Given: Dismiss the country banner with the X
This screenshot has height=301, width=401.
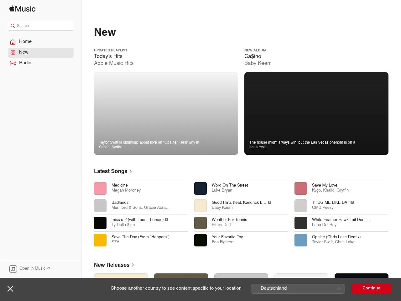Looking at the screenshot, I should [10, 289].
